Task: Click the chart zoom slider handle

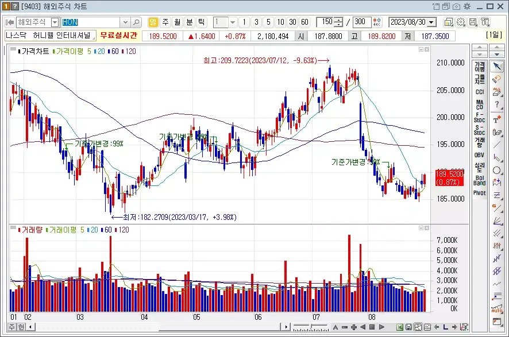Action: coord(311,326)
